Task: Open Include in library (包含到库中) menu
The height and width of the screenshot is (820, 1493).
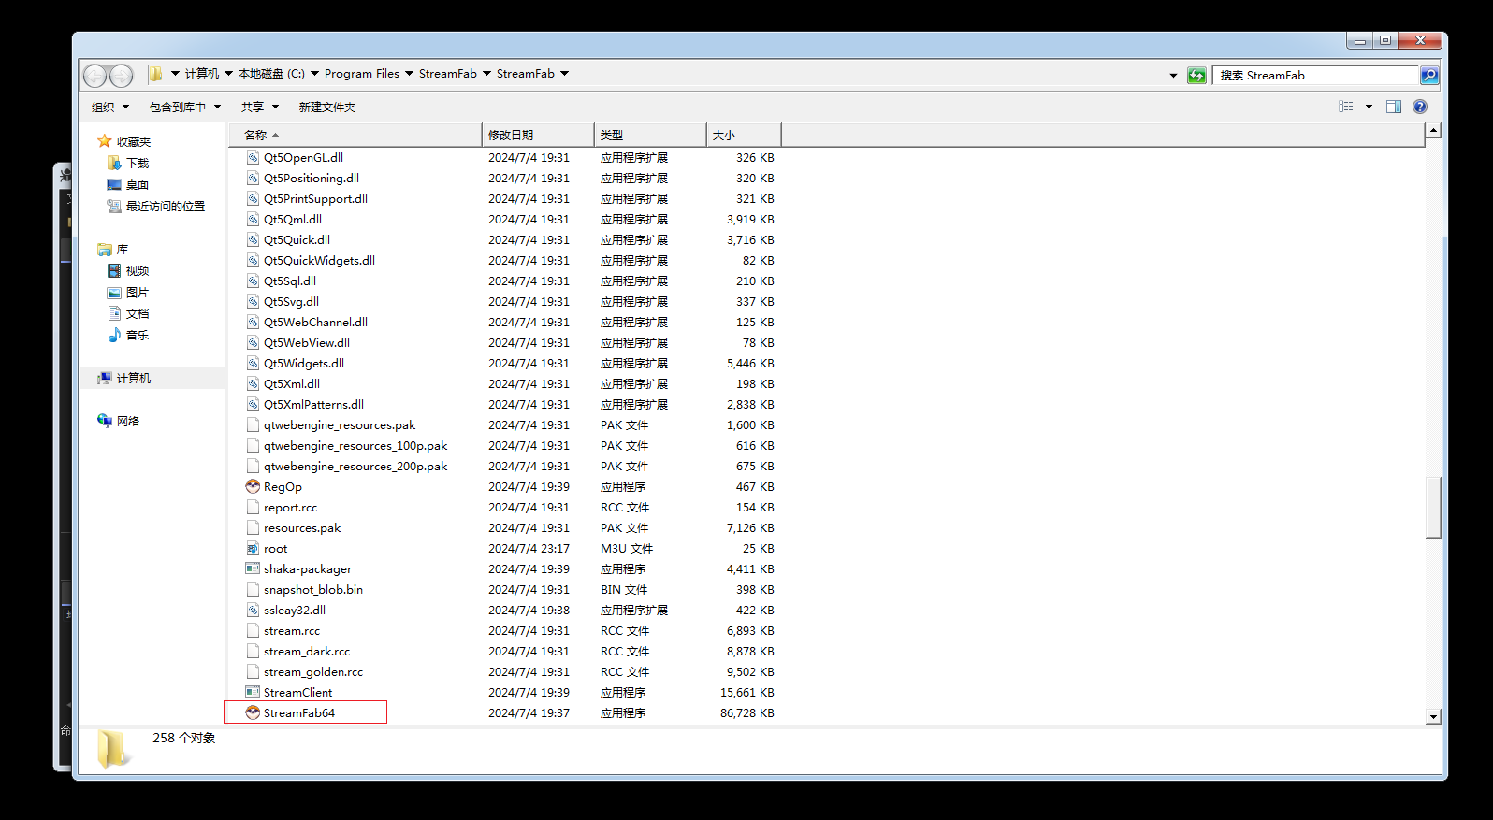Action: pos(185,107)
